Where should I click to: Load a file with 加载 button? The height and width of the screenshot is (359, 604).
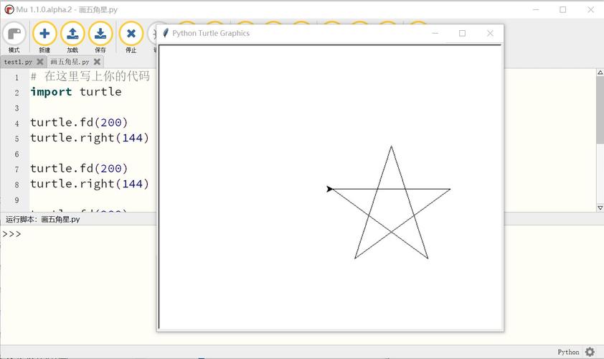(x=72, y=37)
